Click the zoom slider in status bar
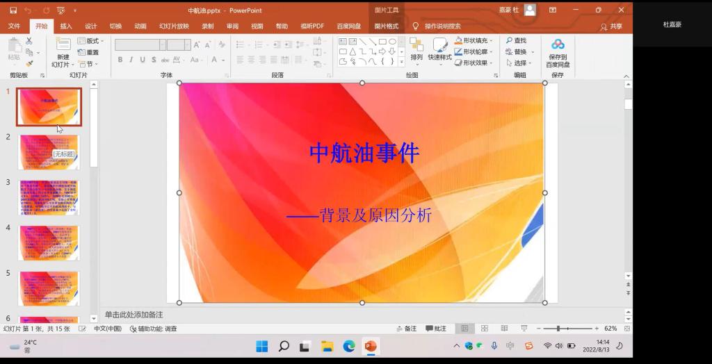This screenshot has width=712, height=364. coord(558,329)
